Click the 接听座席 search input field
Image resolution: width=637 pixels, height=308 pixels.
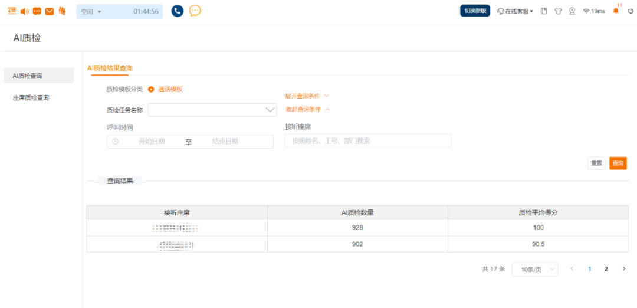(x=368, y=141)
